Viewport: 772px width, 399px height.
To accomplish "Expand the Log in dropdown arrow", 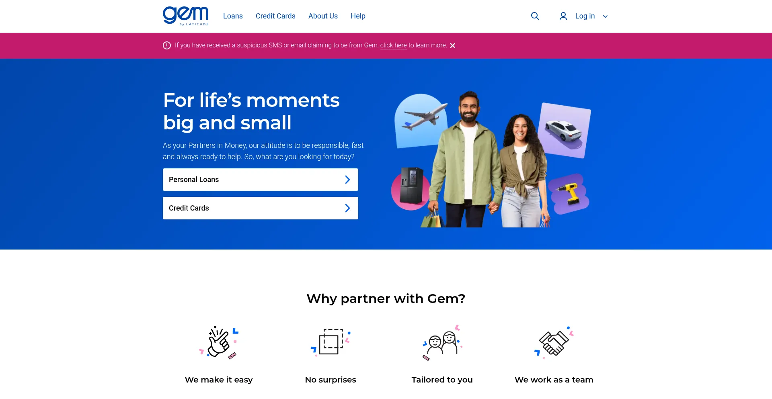I will click(x=605, y=16).
